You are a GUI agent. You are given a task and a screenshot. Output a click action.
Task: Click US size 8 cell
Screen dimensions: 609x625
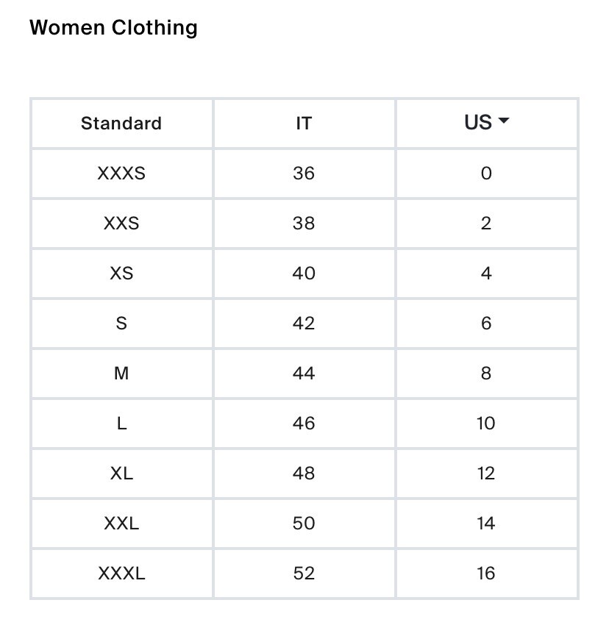click(487, 374)
